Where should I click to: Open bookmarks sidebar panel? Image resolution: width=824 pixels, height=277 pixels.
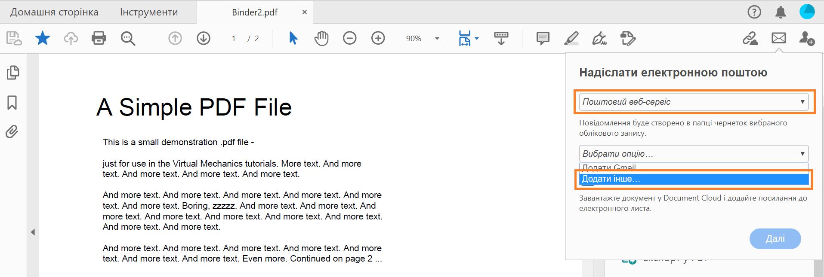pos(12,102)
